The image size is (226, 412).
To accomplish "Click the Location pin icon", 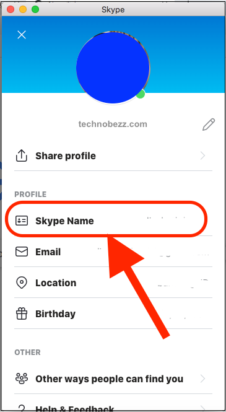I will (x=22, y=283).
